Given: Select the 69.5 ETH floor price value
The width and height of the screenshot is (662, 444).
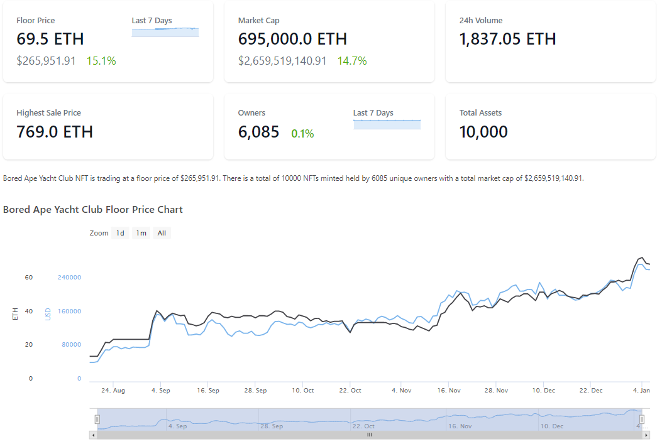Looking at the screenshot, I should pyautogui.click(x=50, y=39).
